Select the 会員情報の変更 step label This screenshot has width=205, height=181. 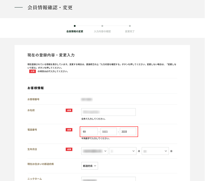tap(75, 31)
